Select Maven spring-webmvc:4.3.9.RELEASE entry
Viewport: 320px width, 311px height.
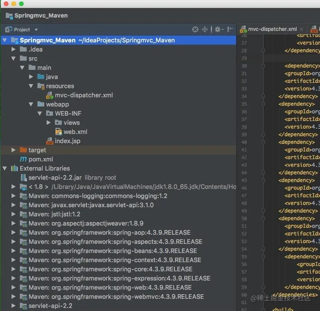point(116,297)
